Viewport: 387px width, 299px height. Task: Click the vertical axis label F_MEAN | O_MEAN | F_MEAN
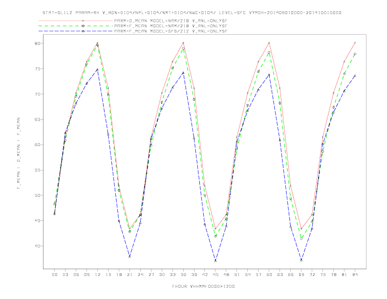click(19, 153)
